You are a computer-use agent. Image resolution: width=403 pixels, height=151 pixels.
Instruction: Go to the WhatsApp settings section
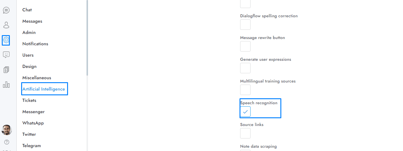[x=33, y=123]
